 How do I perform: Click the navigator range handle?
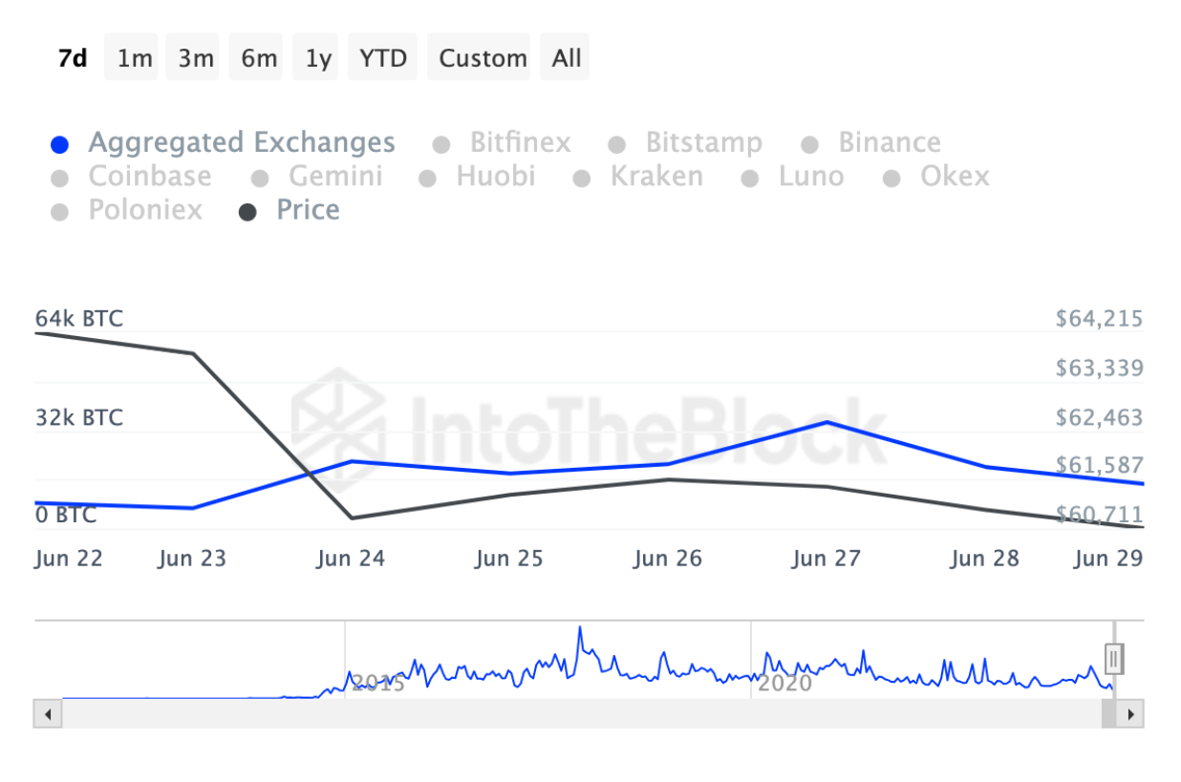[x=1114, y=659]
